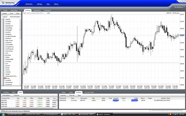Open the Help menu
Viewport: 186px width, 116px height.
48,4
